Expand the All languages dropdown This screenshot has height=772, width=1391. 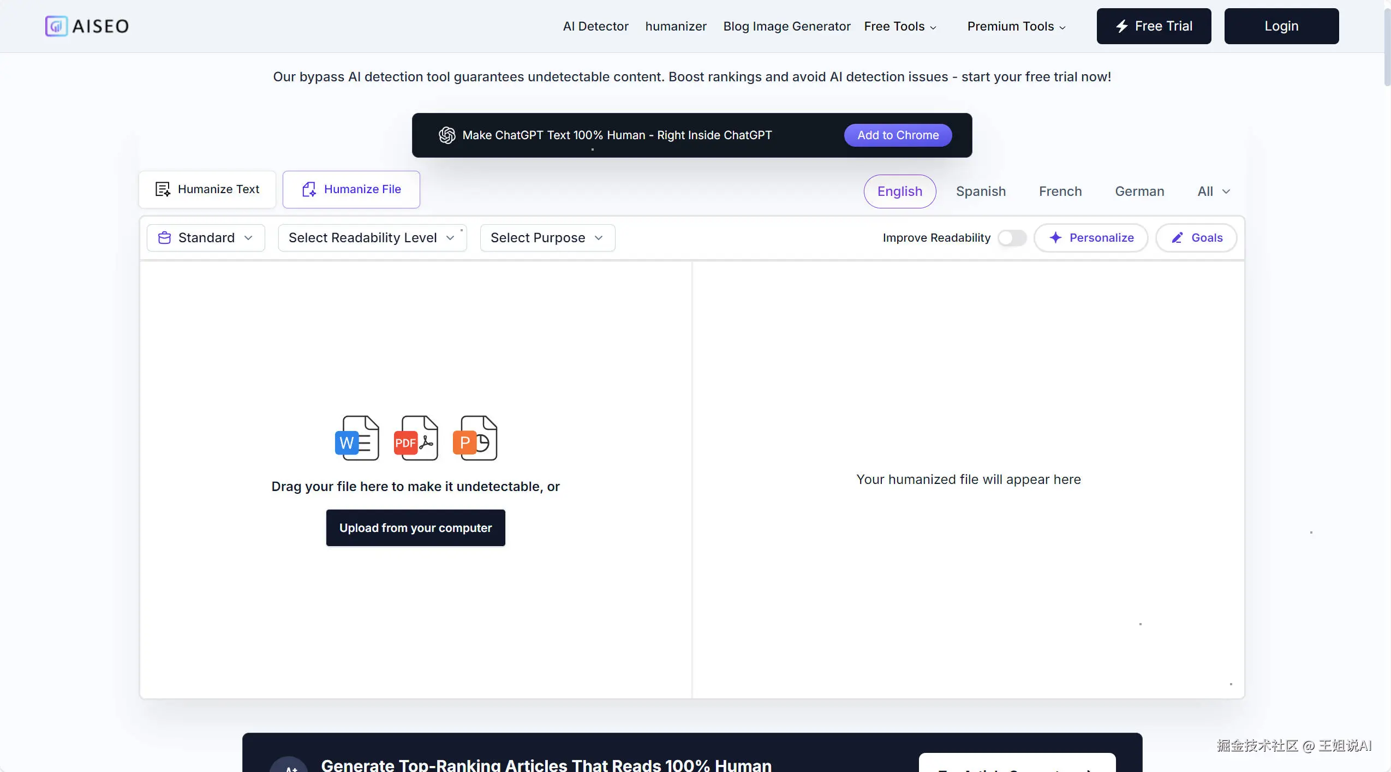tap(1213, 191)
